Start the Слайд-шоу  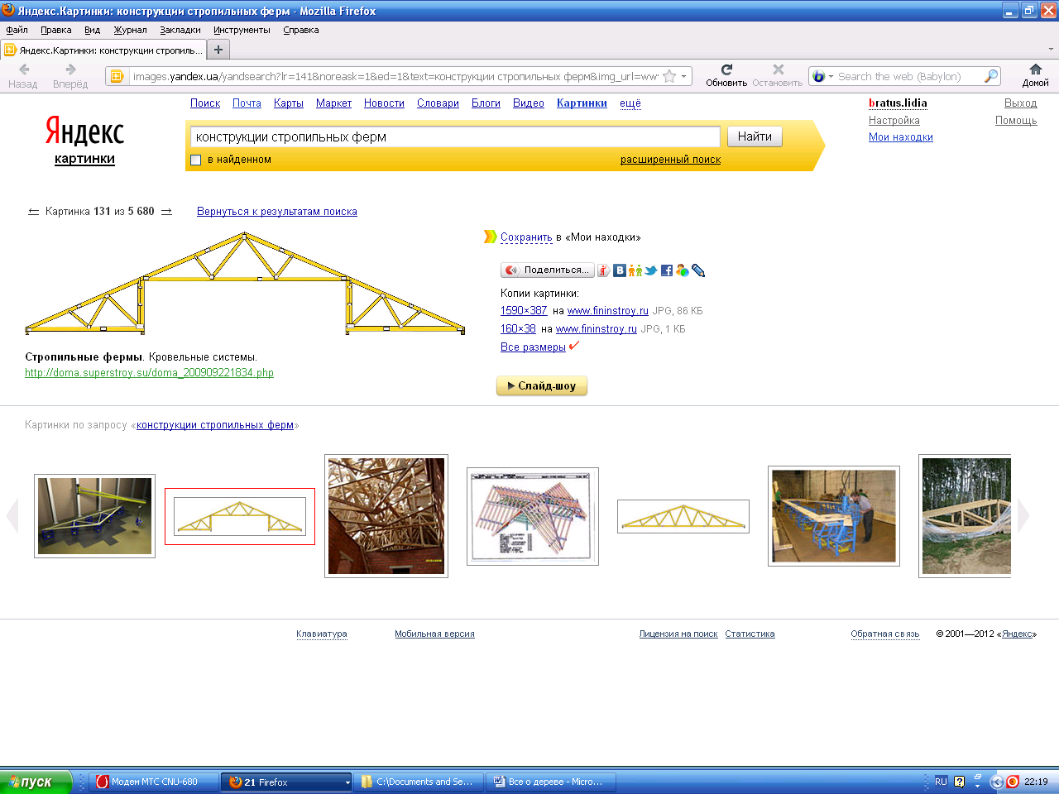542,385
